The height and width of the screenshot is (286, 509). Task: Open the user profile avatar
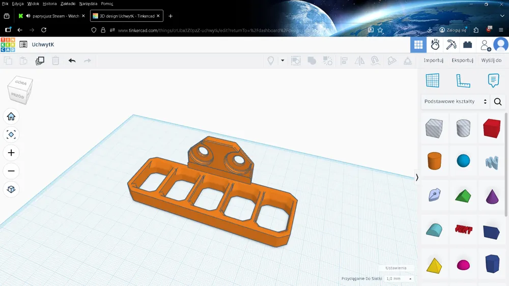[x=501, y=44]
